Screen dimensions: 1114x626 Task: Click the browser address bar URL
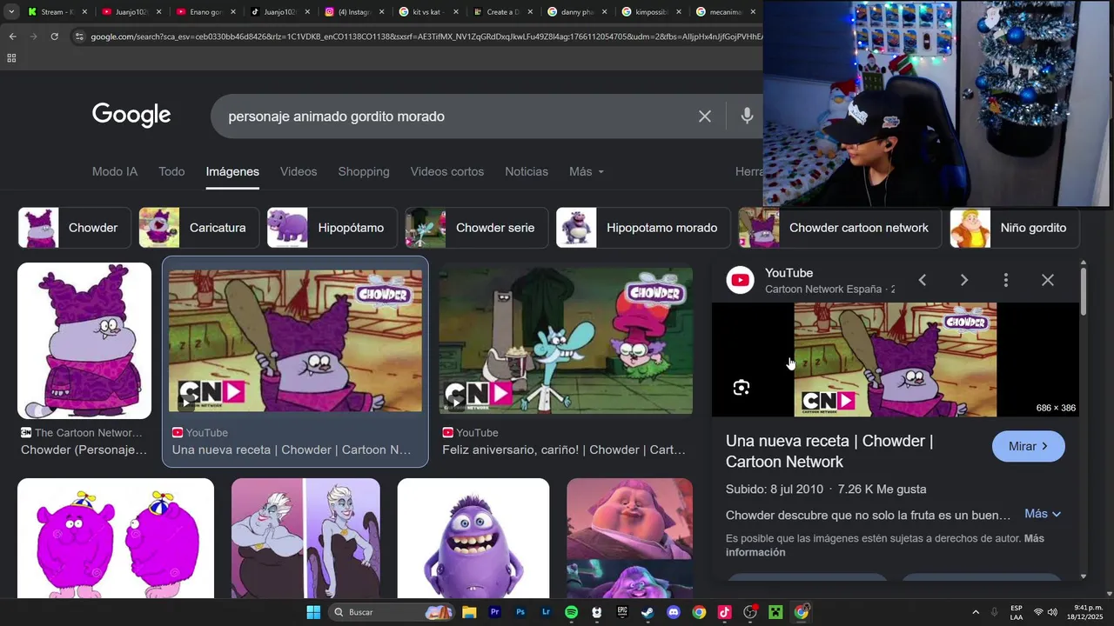pos(426,37)
